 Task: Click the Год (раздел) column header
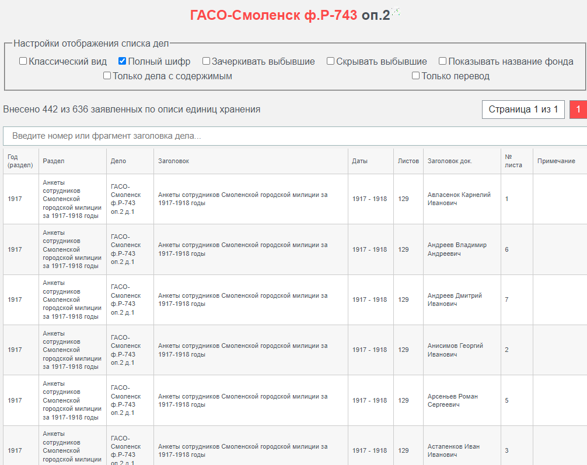click(20, 161)
